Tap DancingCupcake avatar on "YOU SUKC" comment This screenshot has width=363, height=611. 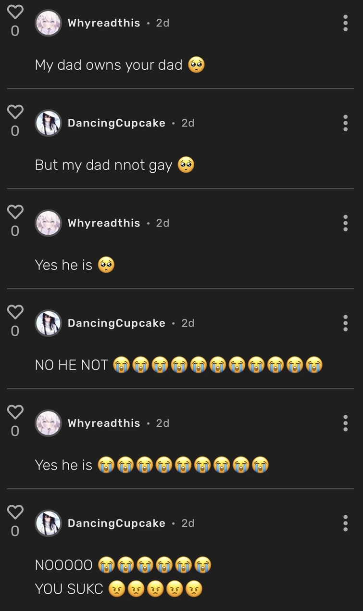48,523
